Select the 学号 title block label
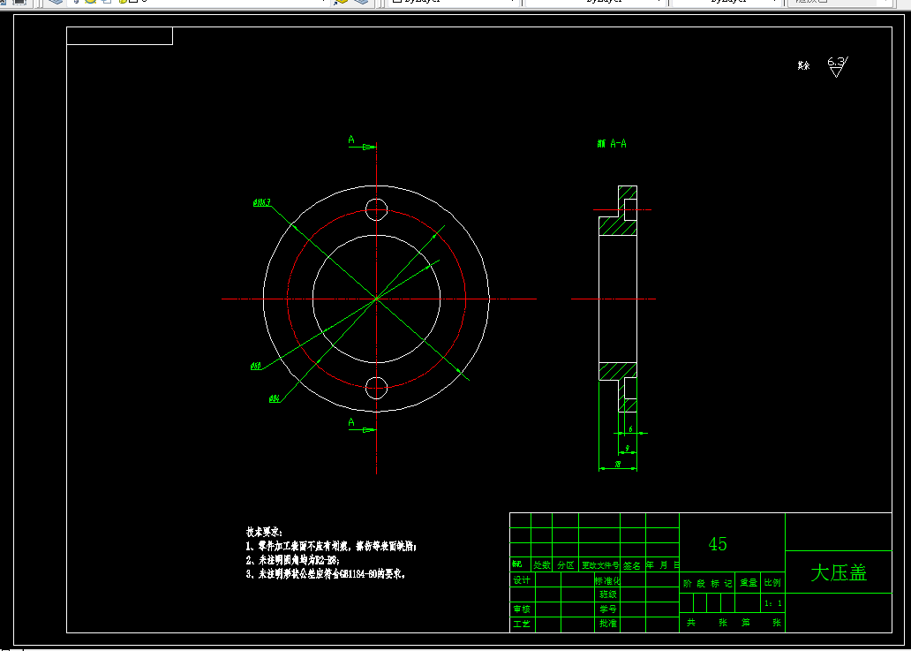The width and height of the screenshot is (911, 651). (x=607, y=609)
